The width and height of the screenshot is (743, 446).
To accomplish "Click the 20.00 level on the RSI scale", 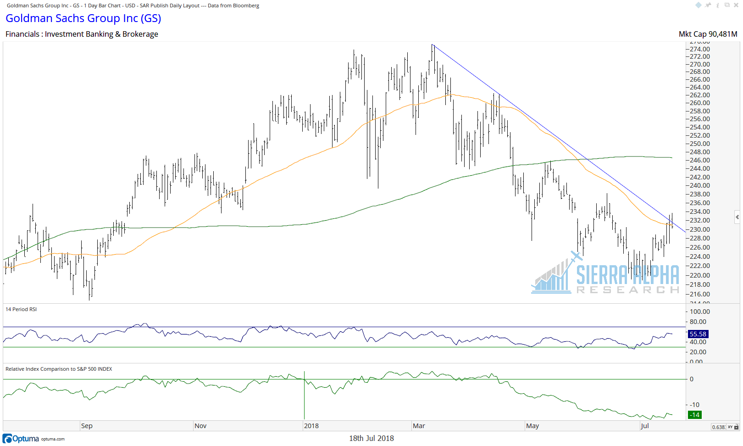I will coord(698,352).
